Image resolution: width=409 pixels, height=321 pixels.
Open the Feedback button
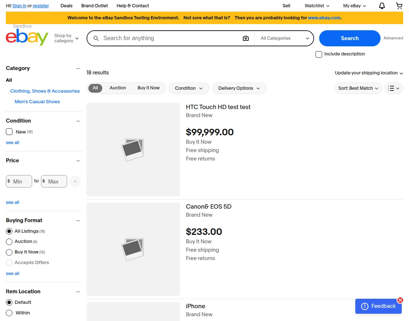click(378, 306)
